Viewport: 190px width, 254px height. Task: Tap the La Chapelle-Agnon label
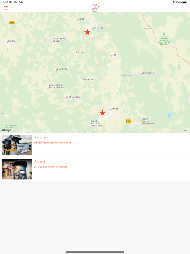tap(59, 40)
